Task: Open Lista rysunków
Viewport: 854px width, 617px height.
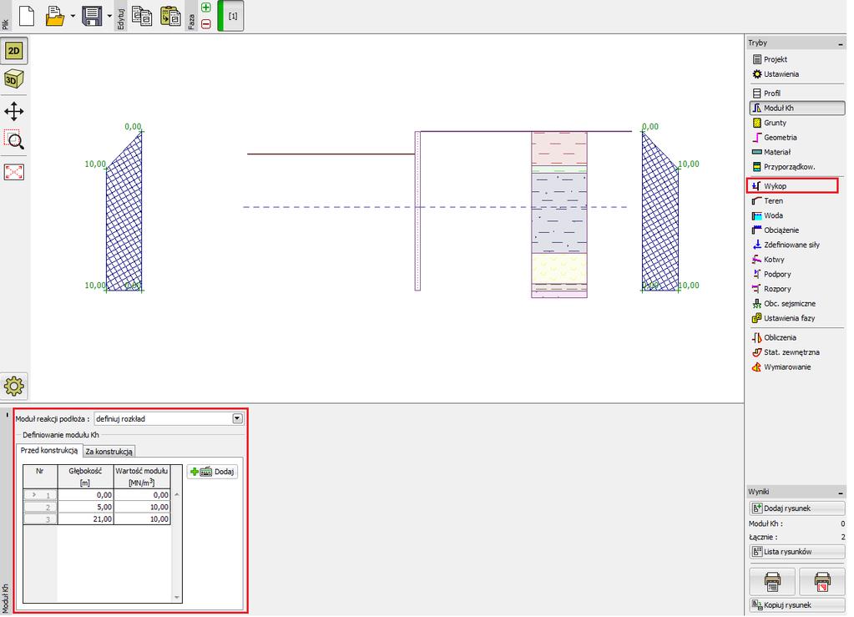Action: (797, 552)
